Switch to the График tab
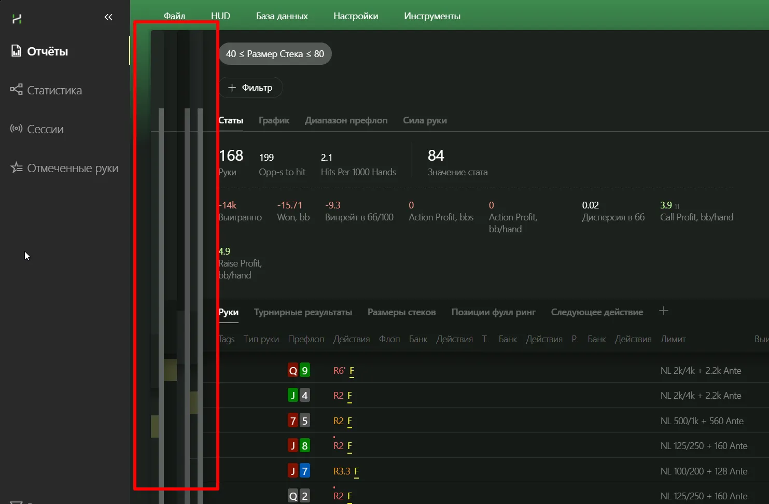 click(x=274, y=120)
